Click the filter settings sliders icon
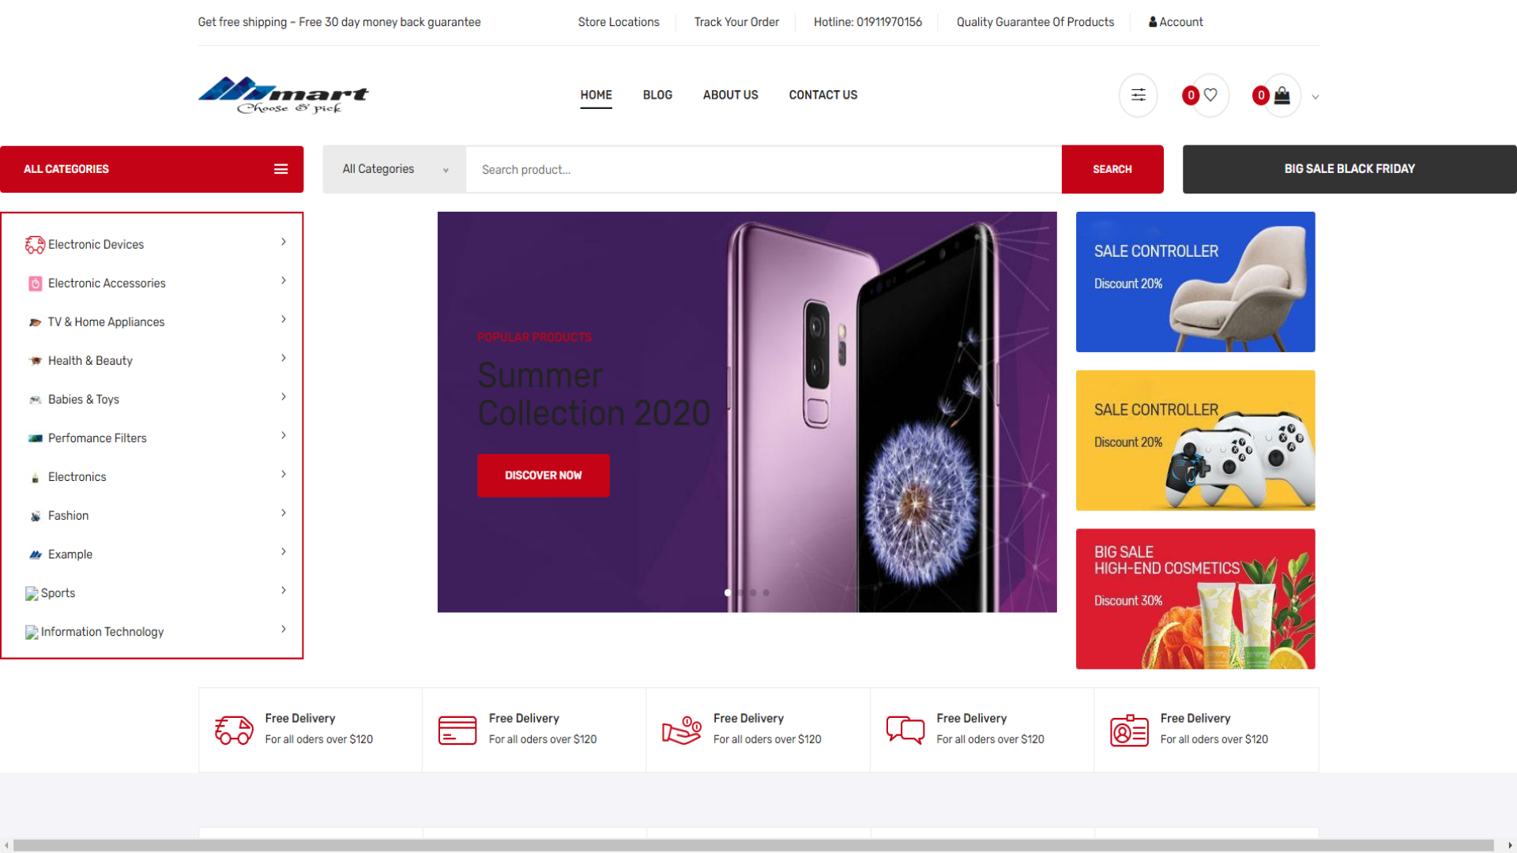Image resolution: width=1517 pixels, height=853 pixels. pyautogui.click(x=1138, y=95)
